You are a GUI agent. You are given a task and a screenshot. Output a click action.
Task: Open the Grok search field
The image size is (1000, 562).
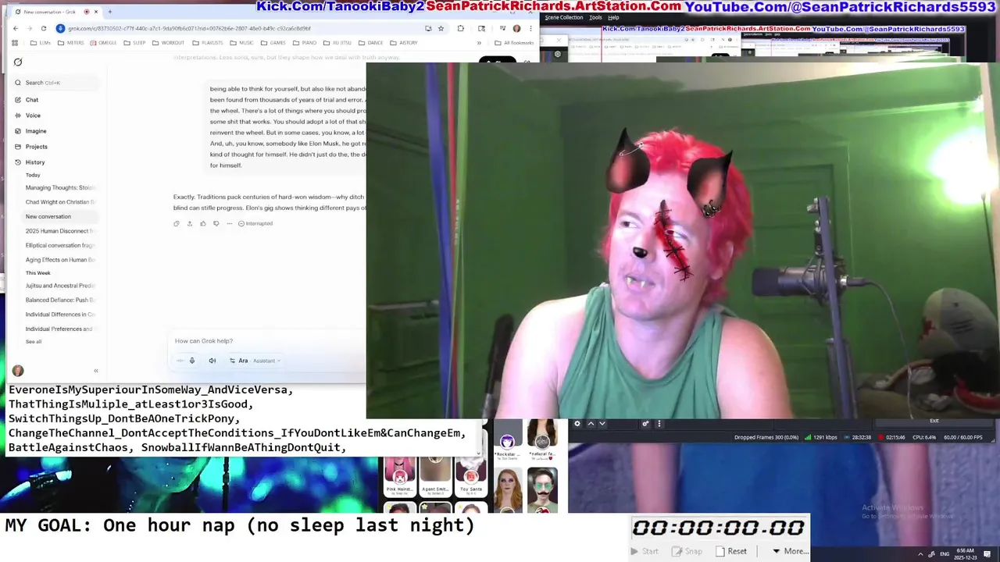pyautogui.click(x=56, y=83)
